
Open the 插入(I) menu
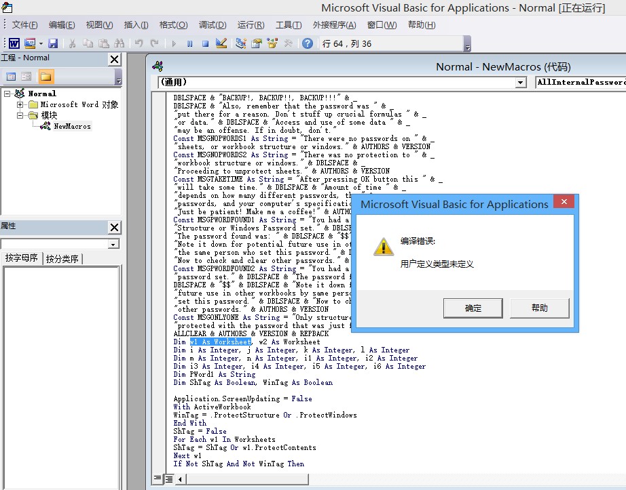pos(136,24)
